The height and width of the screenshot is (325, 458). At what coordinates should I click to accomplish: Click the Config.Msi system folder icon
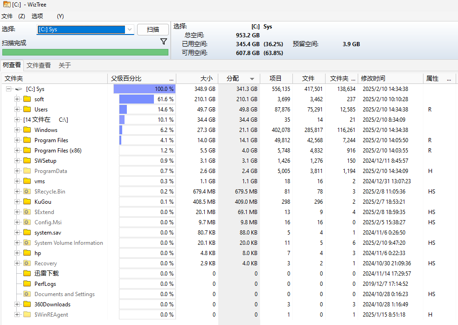[27, 222]
